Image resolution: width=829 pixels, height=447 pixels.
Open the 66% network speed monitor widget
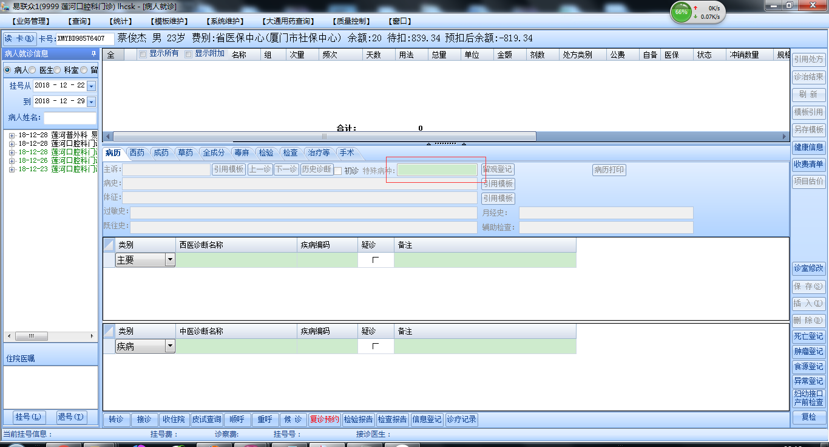[x=681, y=12]
